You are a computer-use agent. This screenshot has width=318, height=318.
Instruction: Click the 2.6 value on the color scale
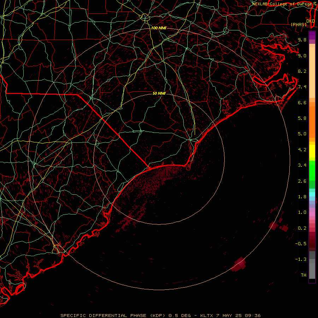point(302,181)
